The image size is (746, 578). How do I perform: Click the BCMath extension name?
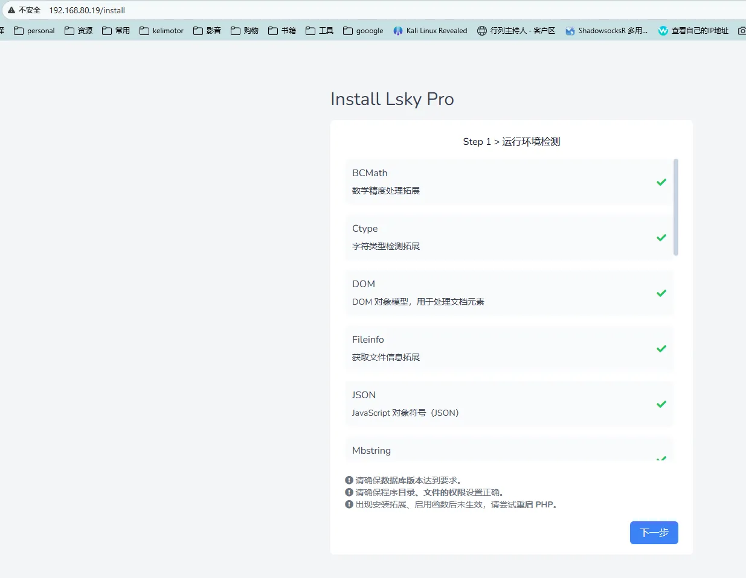370,173
